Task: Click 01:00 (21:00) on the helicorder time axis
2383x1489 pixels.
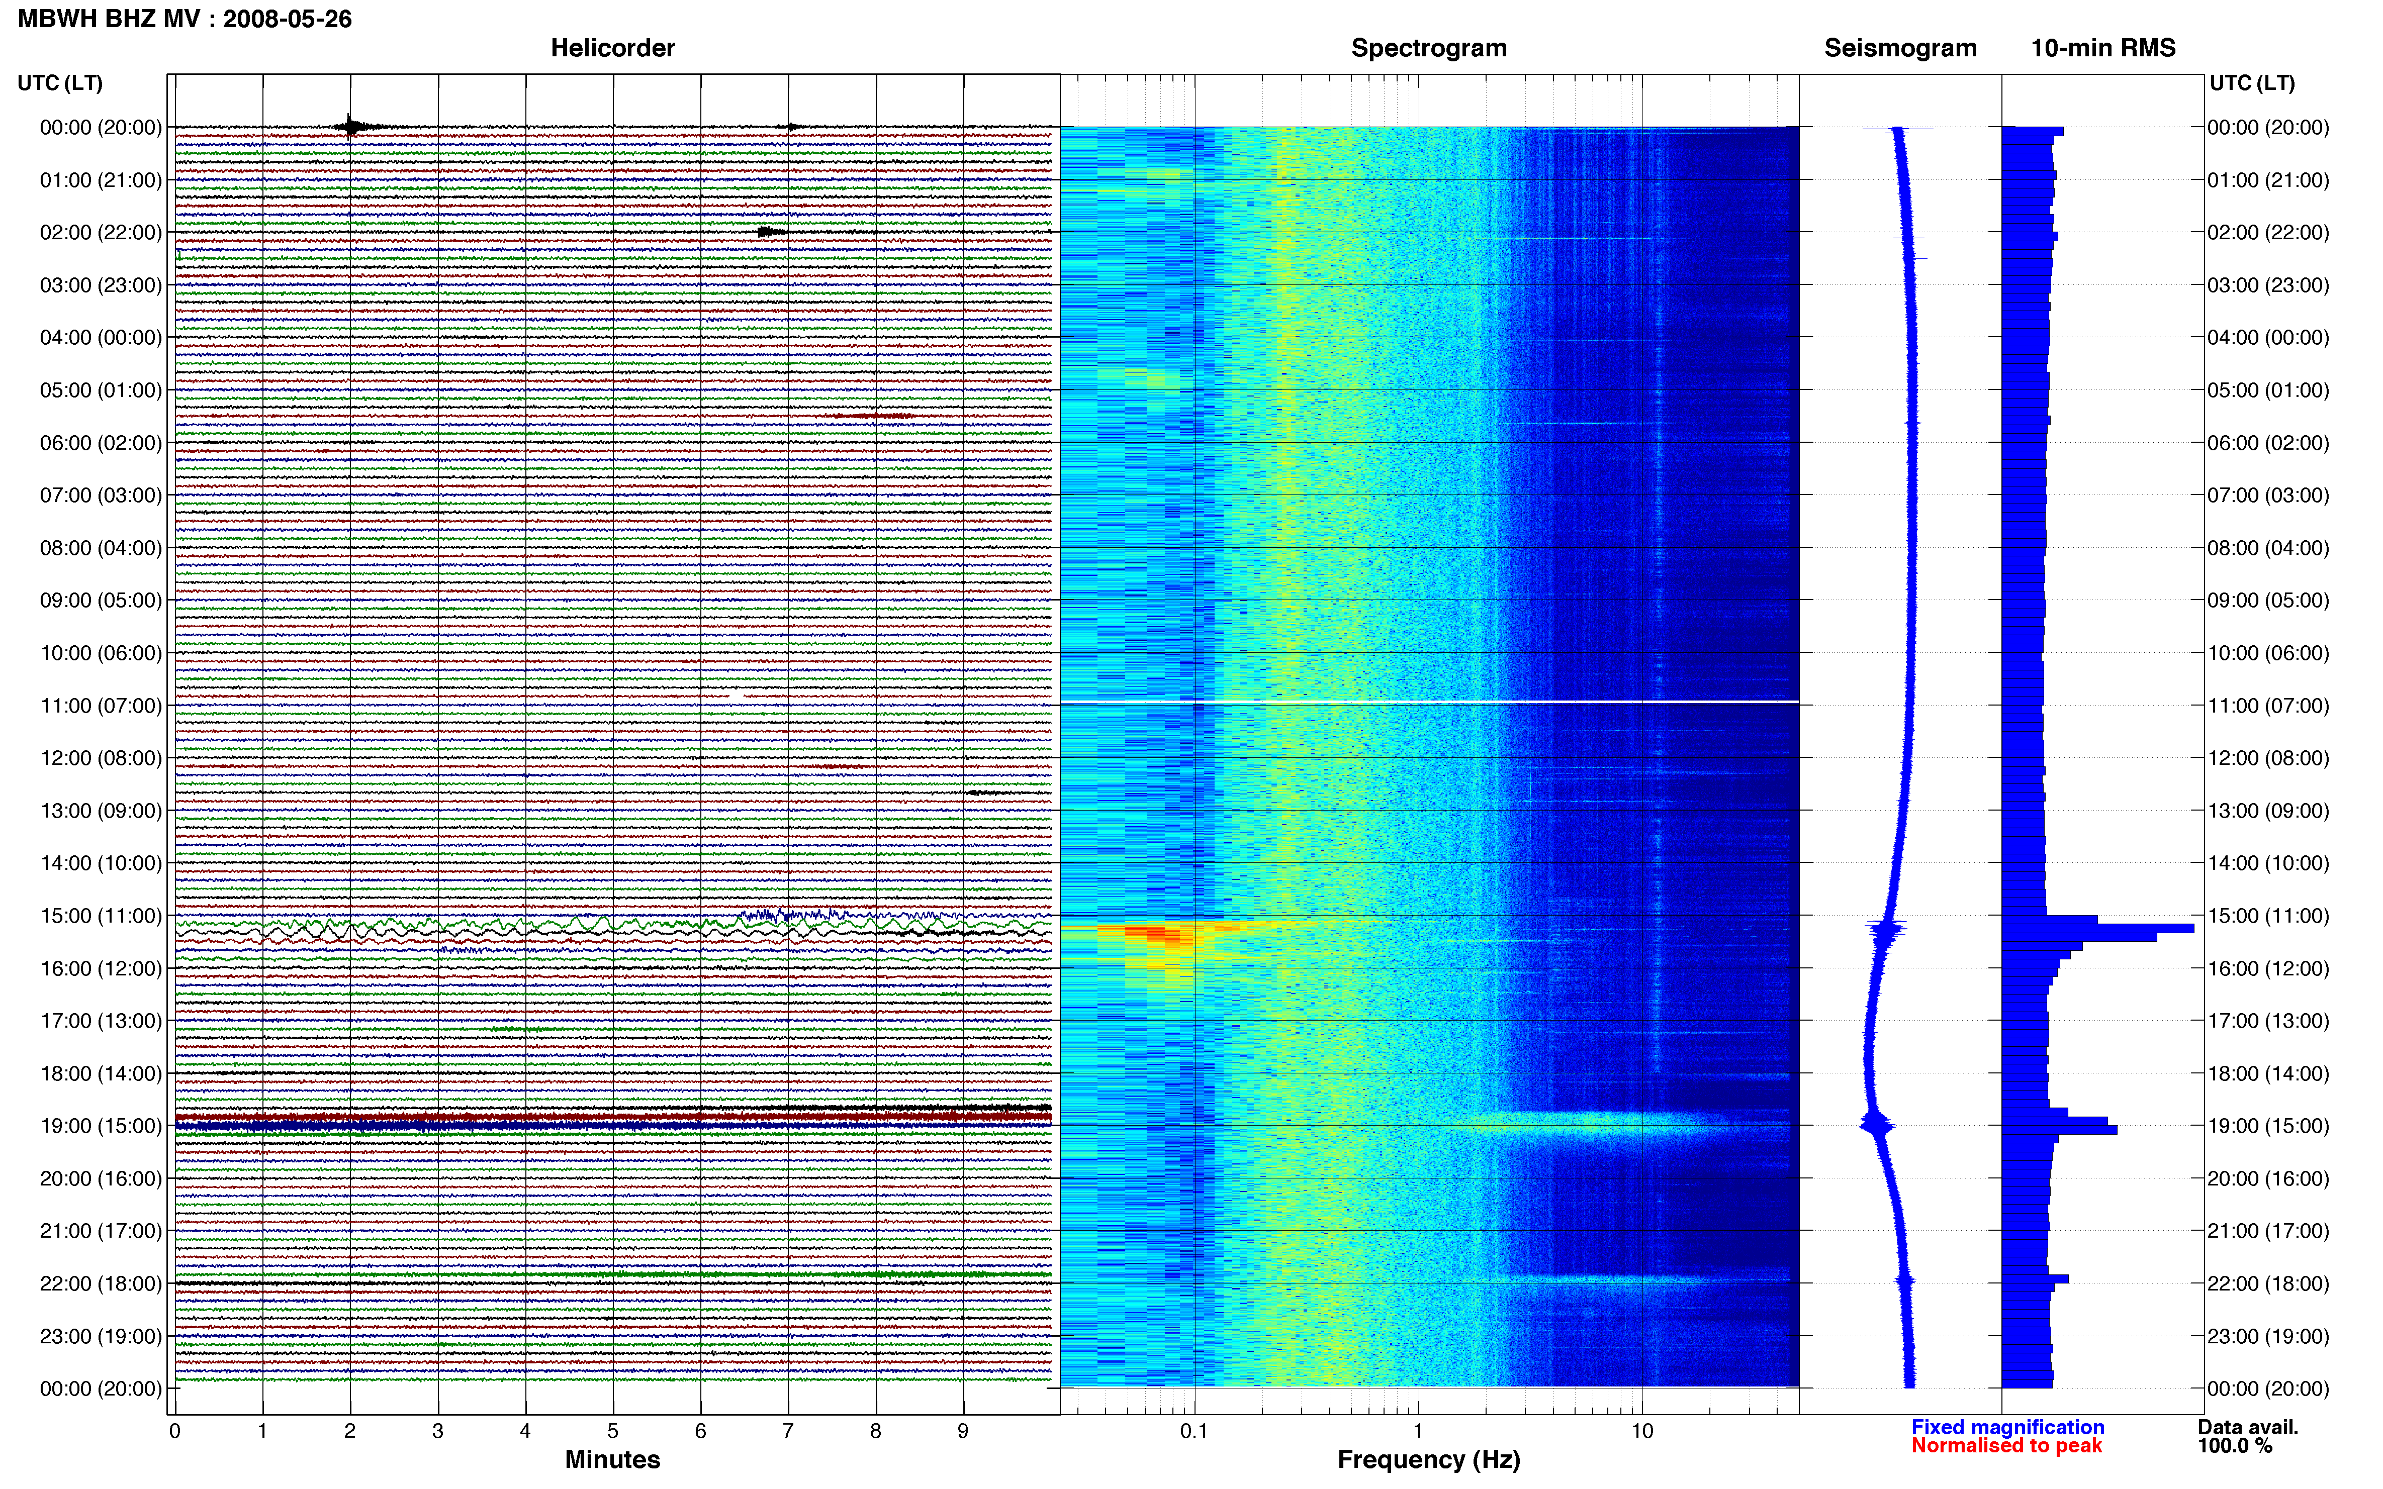Action: click(x=101, y=180)
